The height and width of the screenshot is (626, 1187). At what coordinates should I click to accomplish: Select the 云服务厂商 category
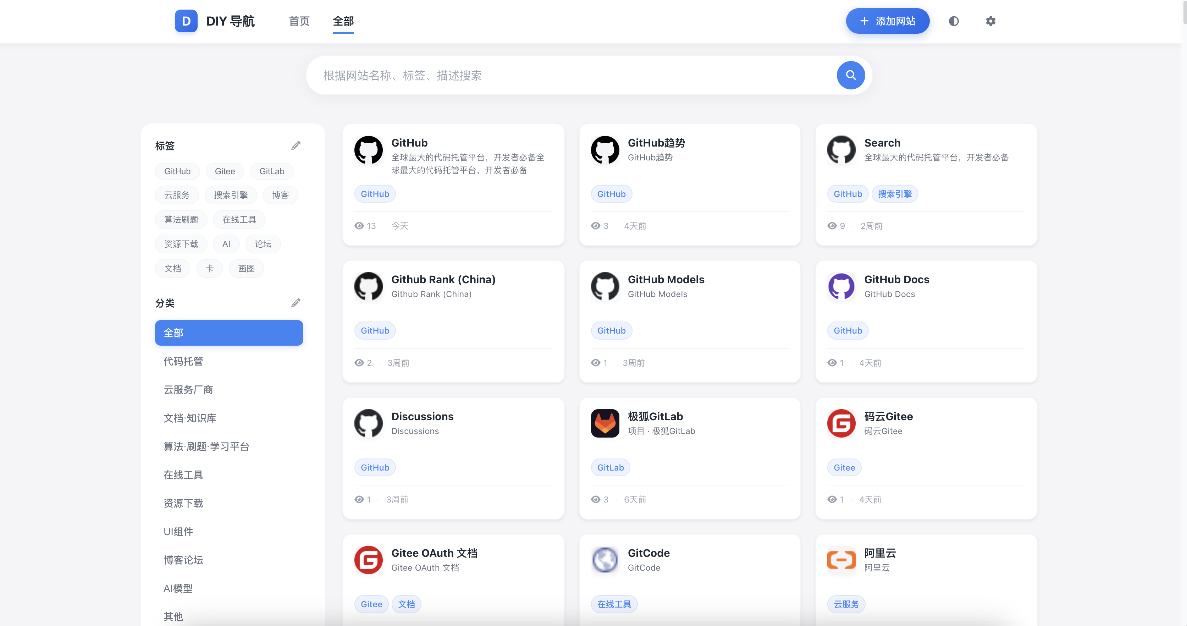228,390
